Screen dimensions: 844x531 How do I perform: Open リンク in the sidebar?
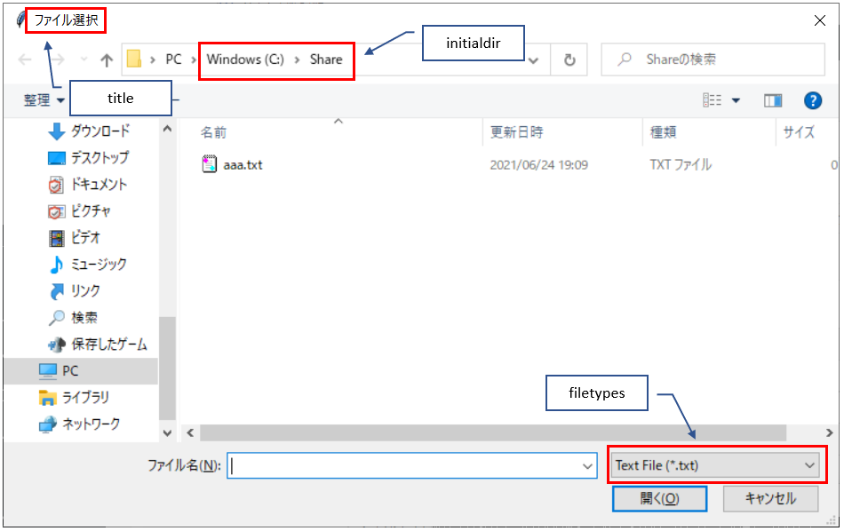(x=75, y=291)
